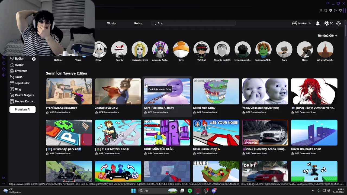347x195 pixels.
Task: Open Discord from the taskbar
Action: click(x=214, y=191)
